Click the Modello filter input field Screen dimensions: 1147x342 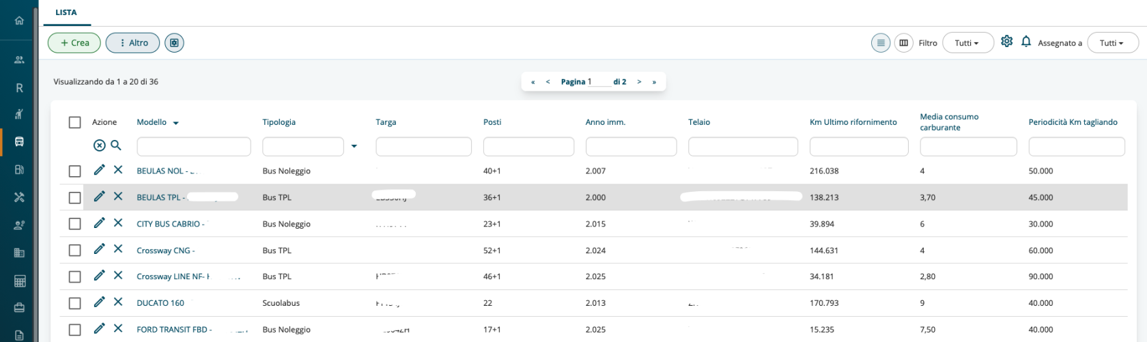[194, 146]
